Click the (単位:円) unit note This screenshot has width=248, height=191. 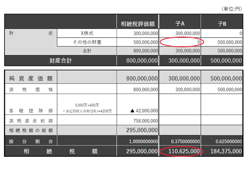(231, 9)
